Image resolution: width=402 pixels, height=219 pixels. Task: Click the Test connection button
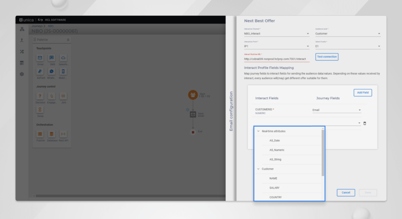point(327,57)
